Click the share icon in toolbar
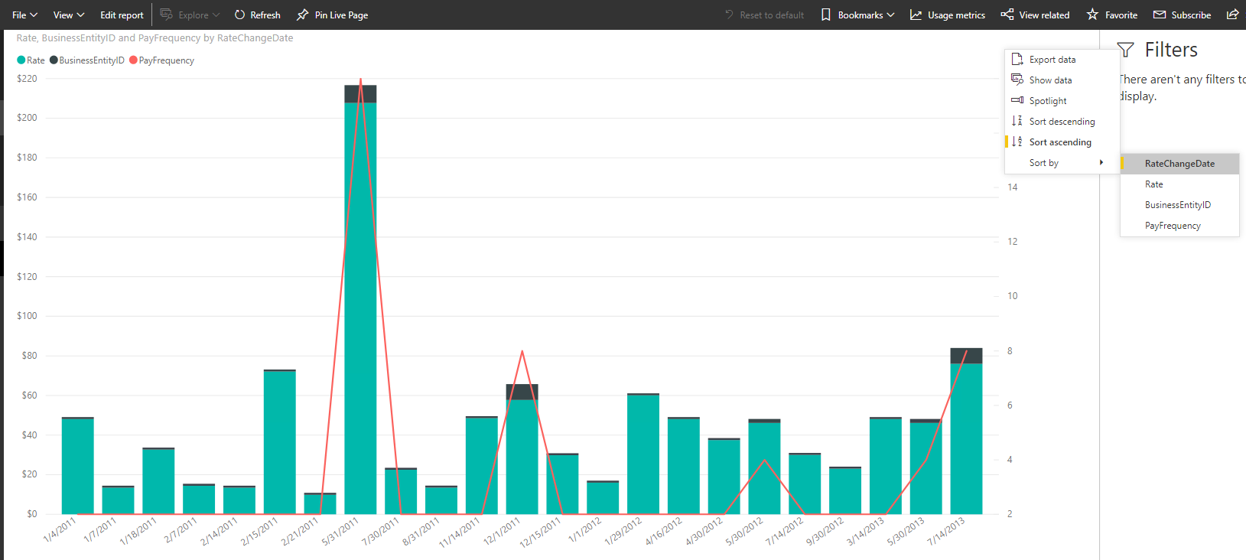This screenshot has width=1246, height=560. coord(1232,15)
